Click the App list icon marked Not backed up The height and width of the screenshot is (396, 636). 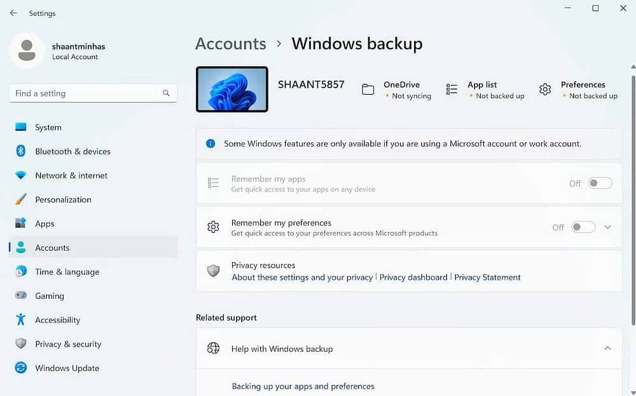[x=452, y=89]
